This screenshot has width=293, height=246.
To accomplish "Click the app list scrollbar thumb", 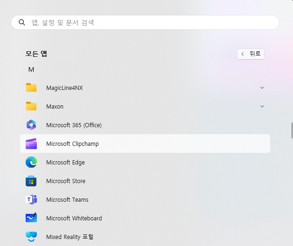I will click(x=292, y=130).
